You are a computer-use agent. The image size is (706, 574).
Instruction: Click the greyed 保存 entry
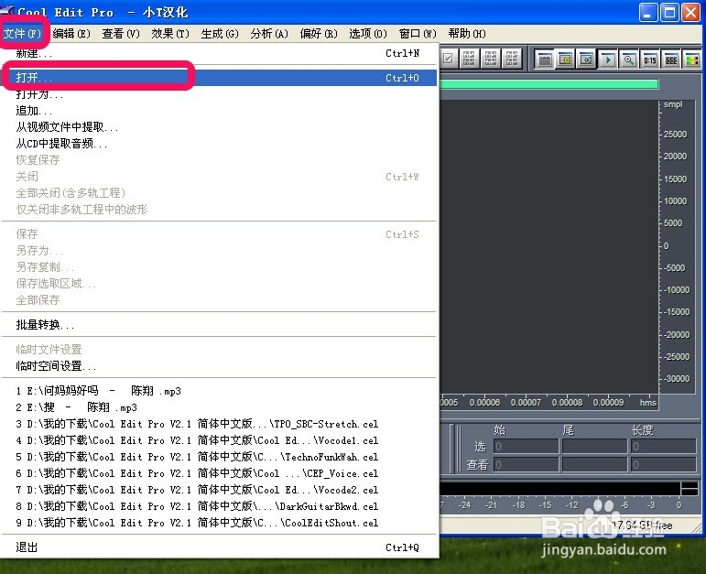pyautogui.click(x=219, y=234)
